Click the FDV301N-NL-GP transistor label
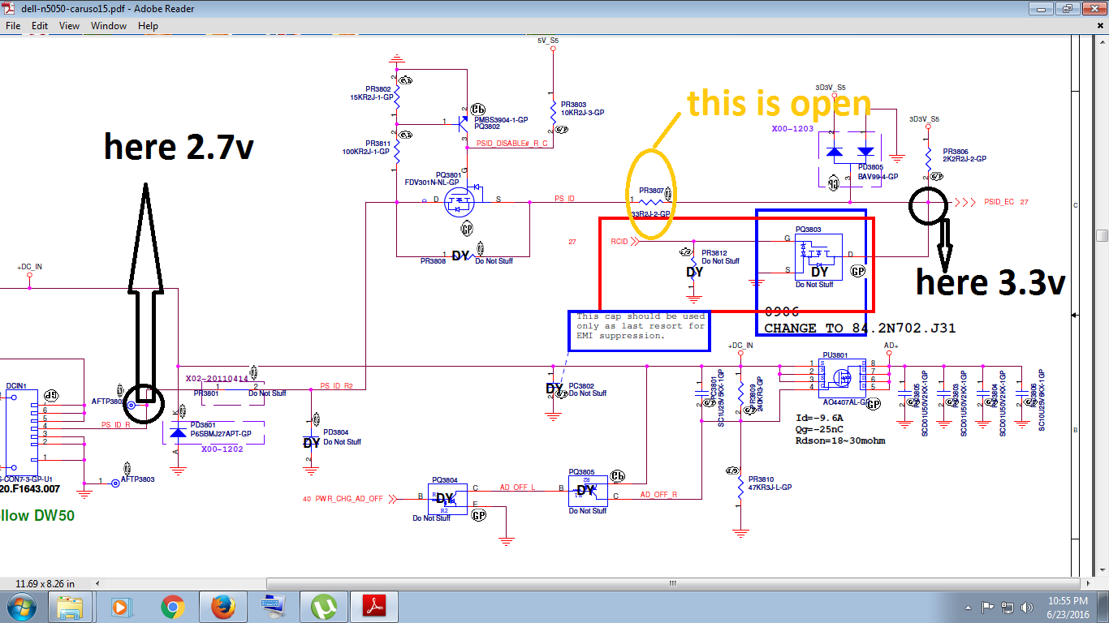 pos(432,183)
